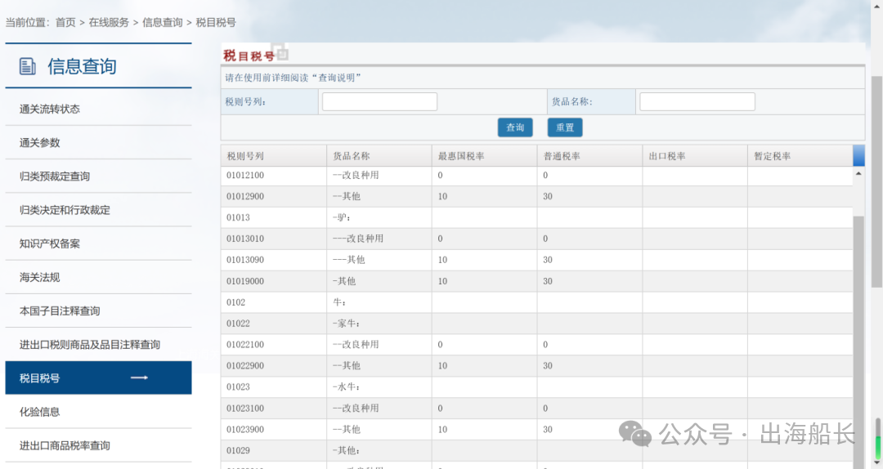Click 请在使用前详细阅读"查询说明" notice text
Viewport: 883px width, 469px height.
click(x=293, y=78)
